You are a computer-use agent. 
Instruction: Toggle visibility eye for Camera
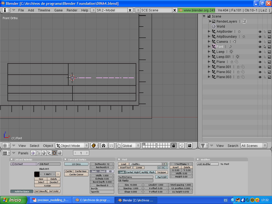pyautogui.click(x=260, y=42)
